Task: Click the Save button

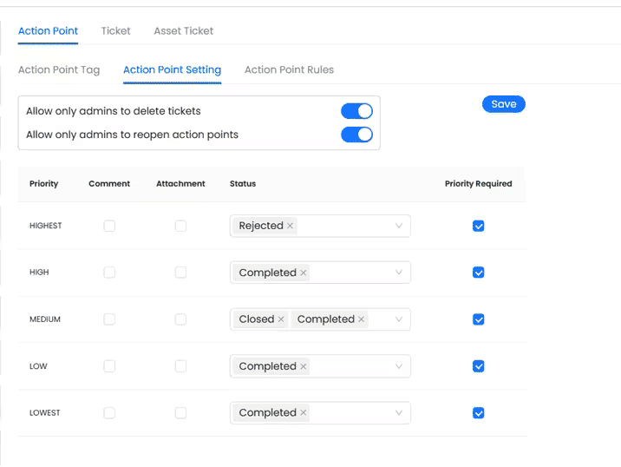Action: [x=504, y=104]
